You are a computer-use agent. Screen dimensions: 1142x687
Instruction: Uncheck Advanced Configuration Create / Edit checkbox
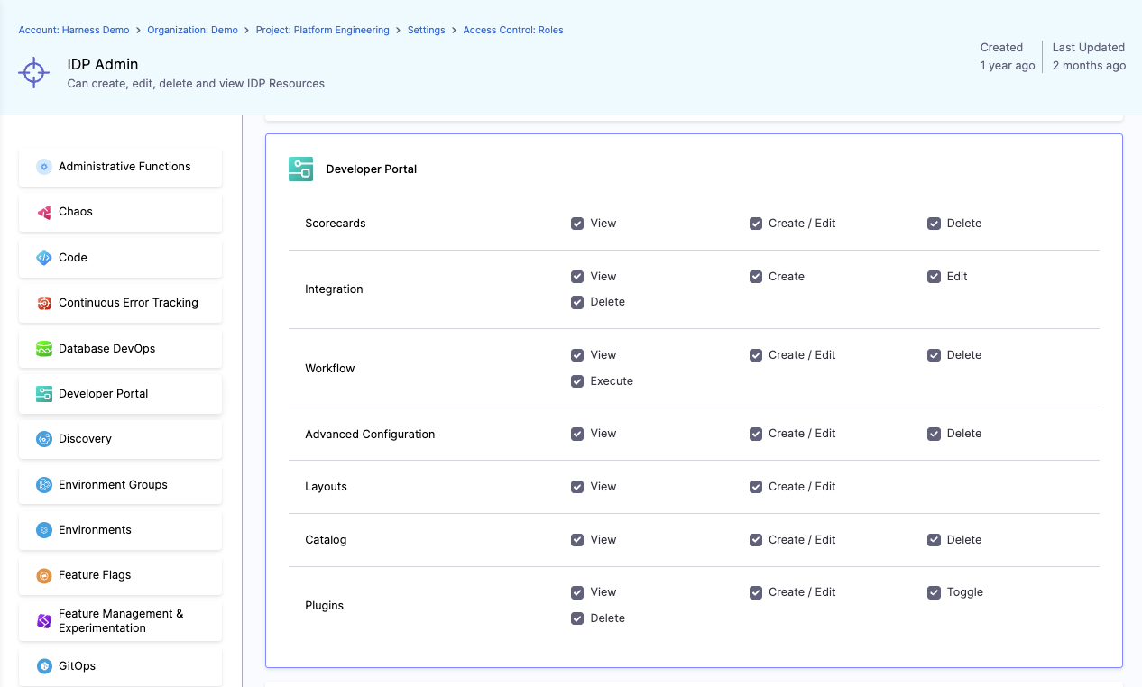click(756, 434)
